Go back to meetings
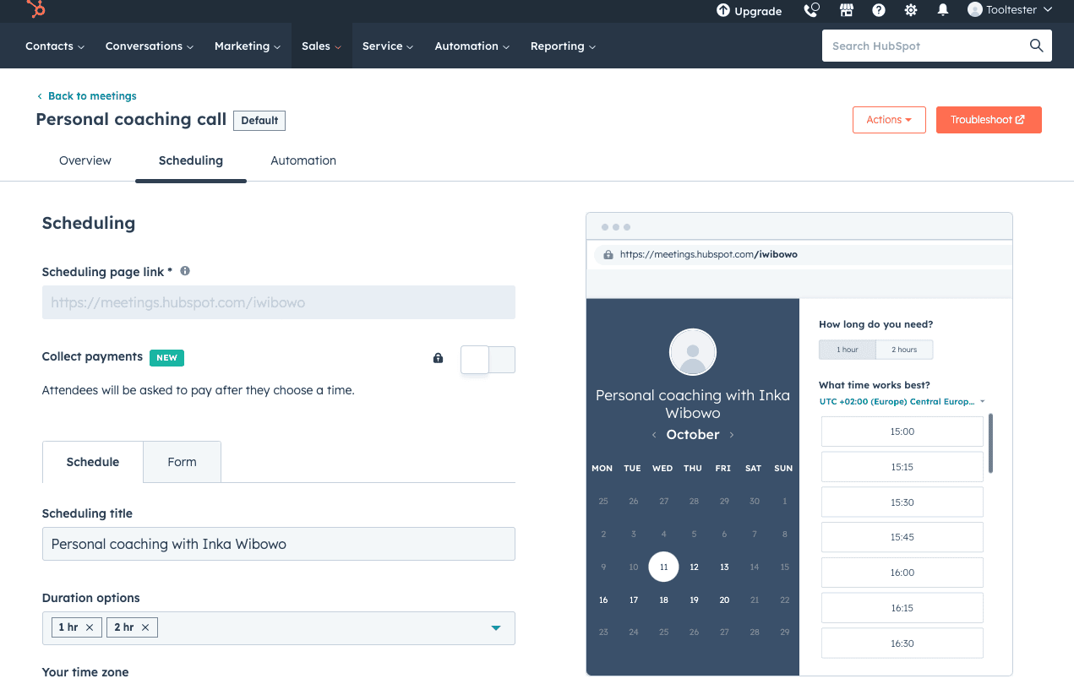The image size is (1074, 684). coord(86,96)
